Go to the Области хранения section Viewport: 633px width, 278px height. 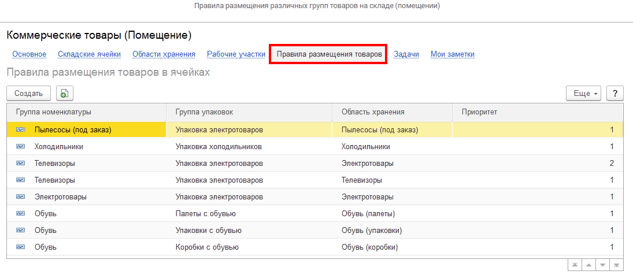pyautogui.click(x=164, y=54)
